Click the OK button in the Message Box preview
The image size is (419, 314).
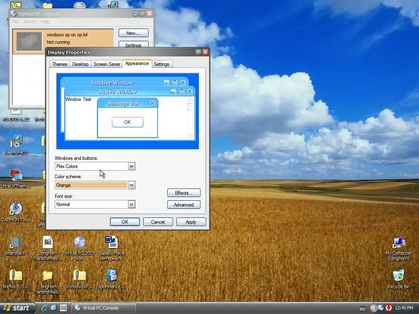pos(128,122)
